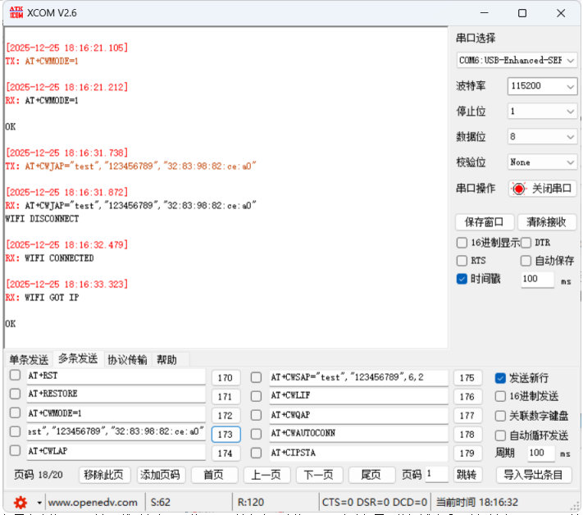
Task: Click the AT+CWLIF command input field
Action: 358,395
